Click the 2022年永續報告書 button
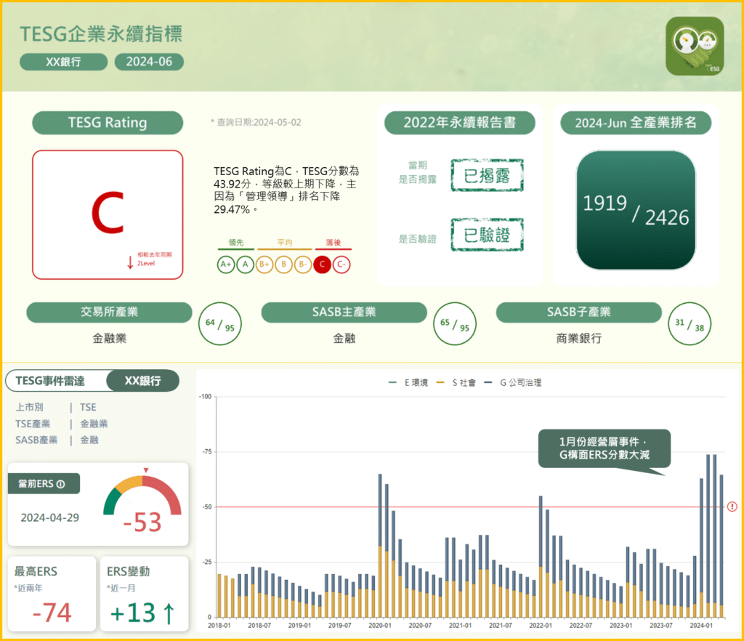The image size is (744, 641). [459, 123]
